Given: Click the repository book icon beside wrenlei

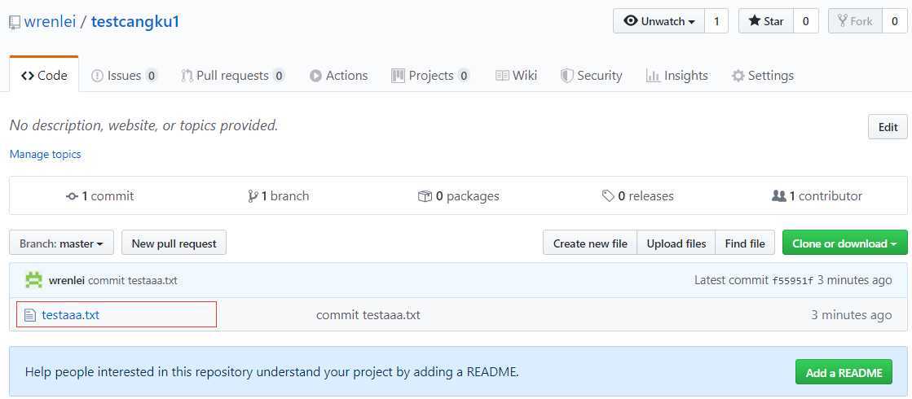Looking at the screenshot, I should (x=15, y=24).
